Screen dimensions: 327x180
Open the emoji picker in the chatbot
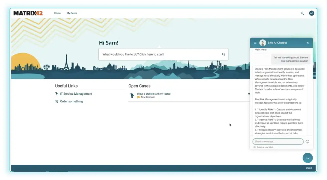(x=307, y=141)
